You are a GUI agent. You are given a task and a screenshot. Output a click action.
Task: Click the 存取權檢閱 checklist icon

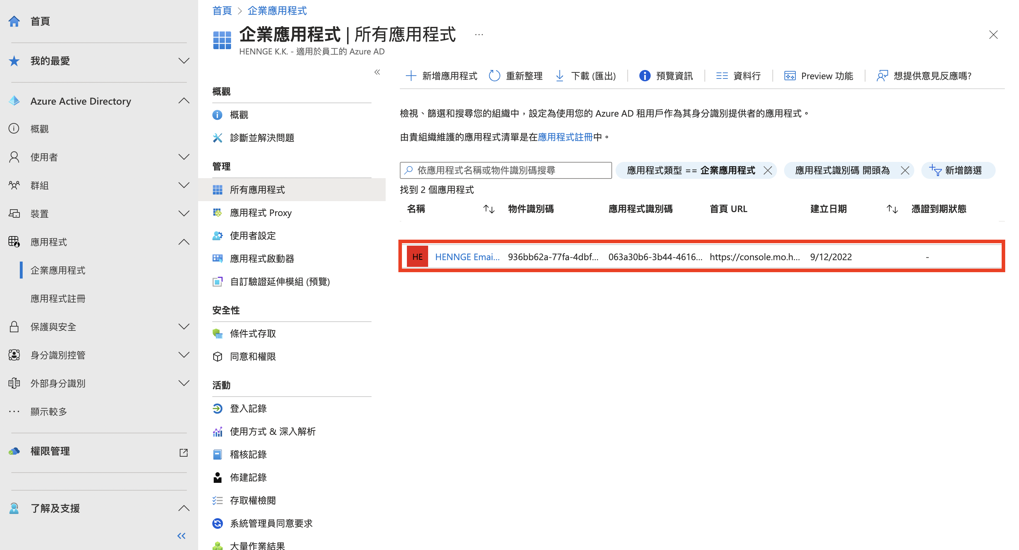point(217,500)
